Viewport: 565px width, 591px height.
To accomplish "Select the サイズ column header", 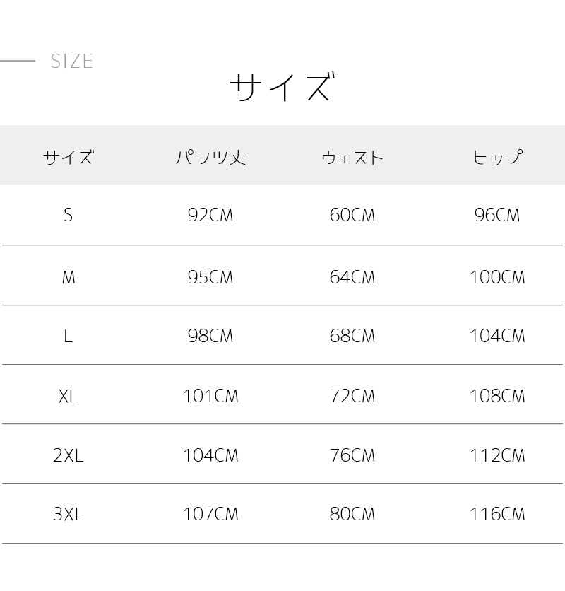I will tap(68, 157).
